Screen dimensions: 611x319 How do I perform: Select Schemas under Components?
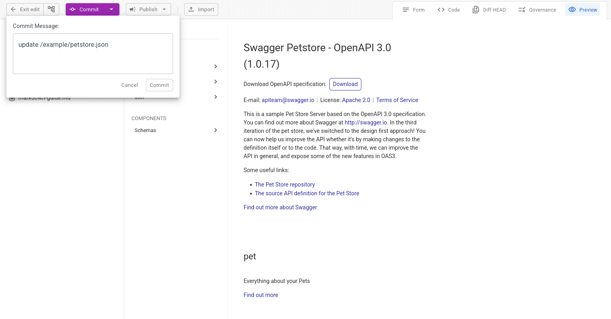[145, 130]
